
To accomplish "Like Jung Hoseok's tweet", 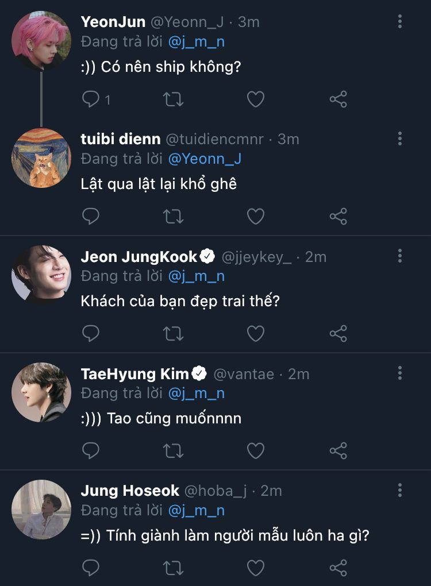I will [x=255, y=568].
